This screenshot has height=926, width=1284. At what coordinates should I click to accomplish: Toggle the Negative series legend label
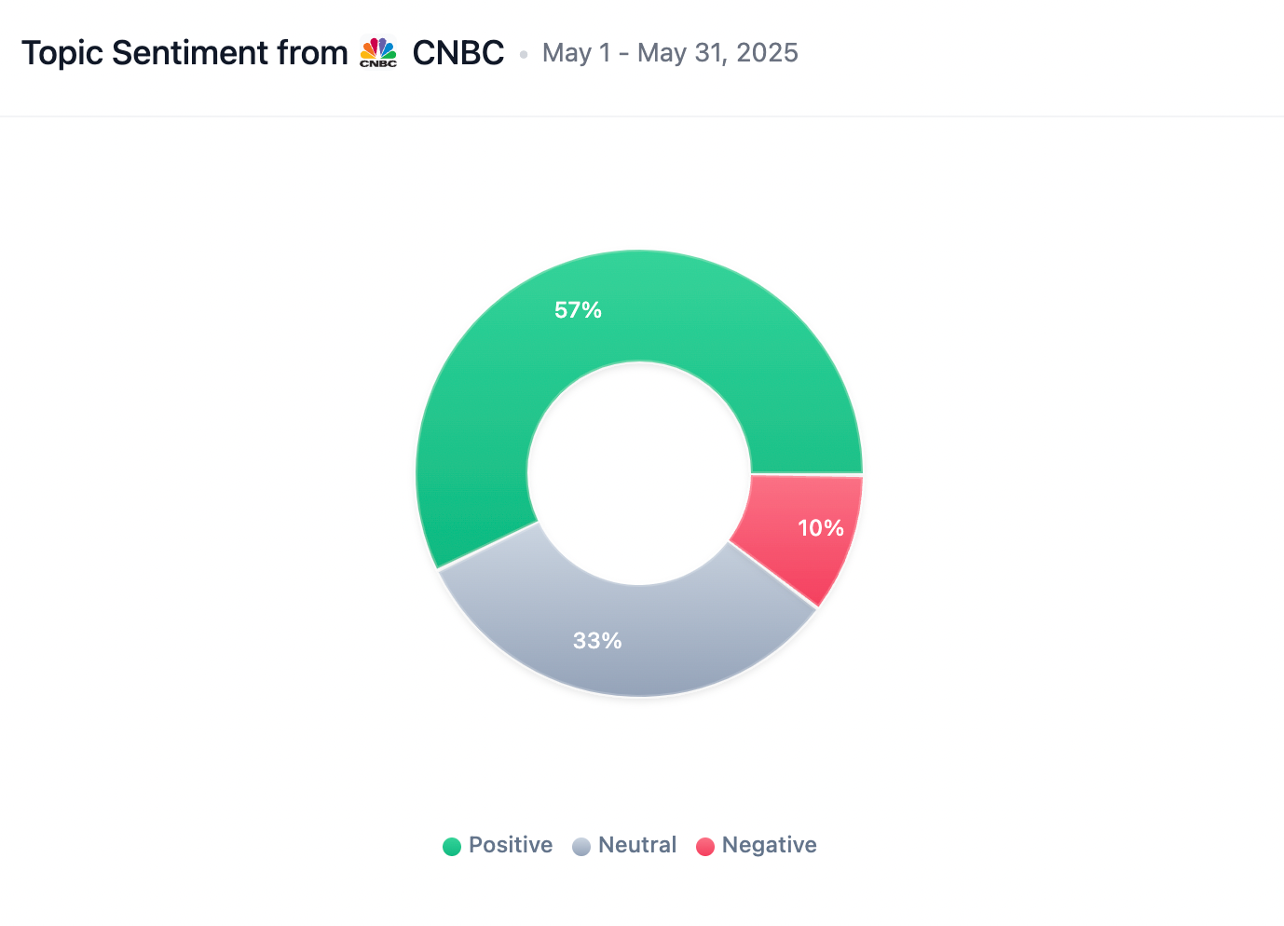coord(769,845)
